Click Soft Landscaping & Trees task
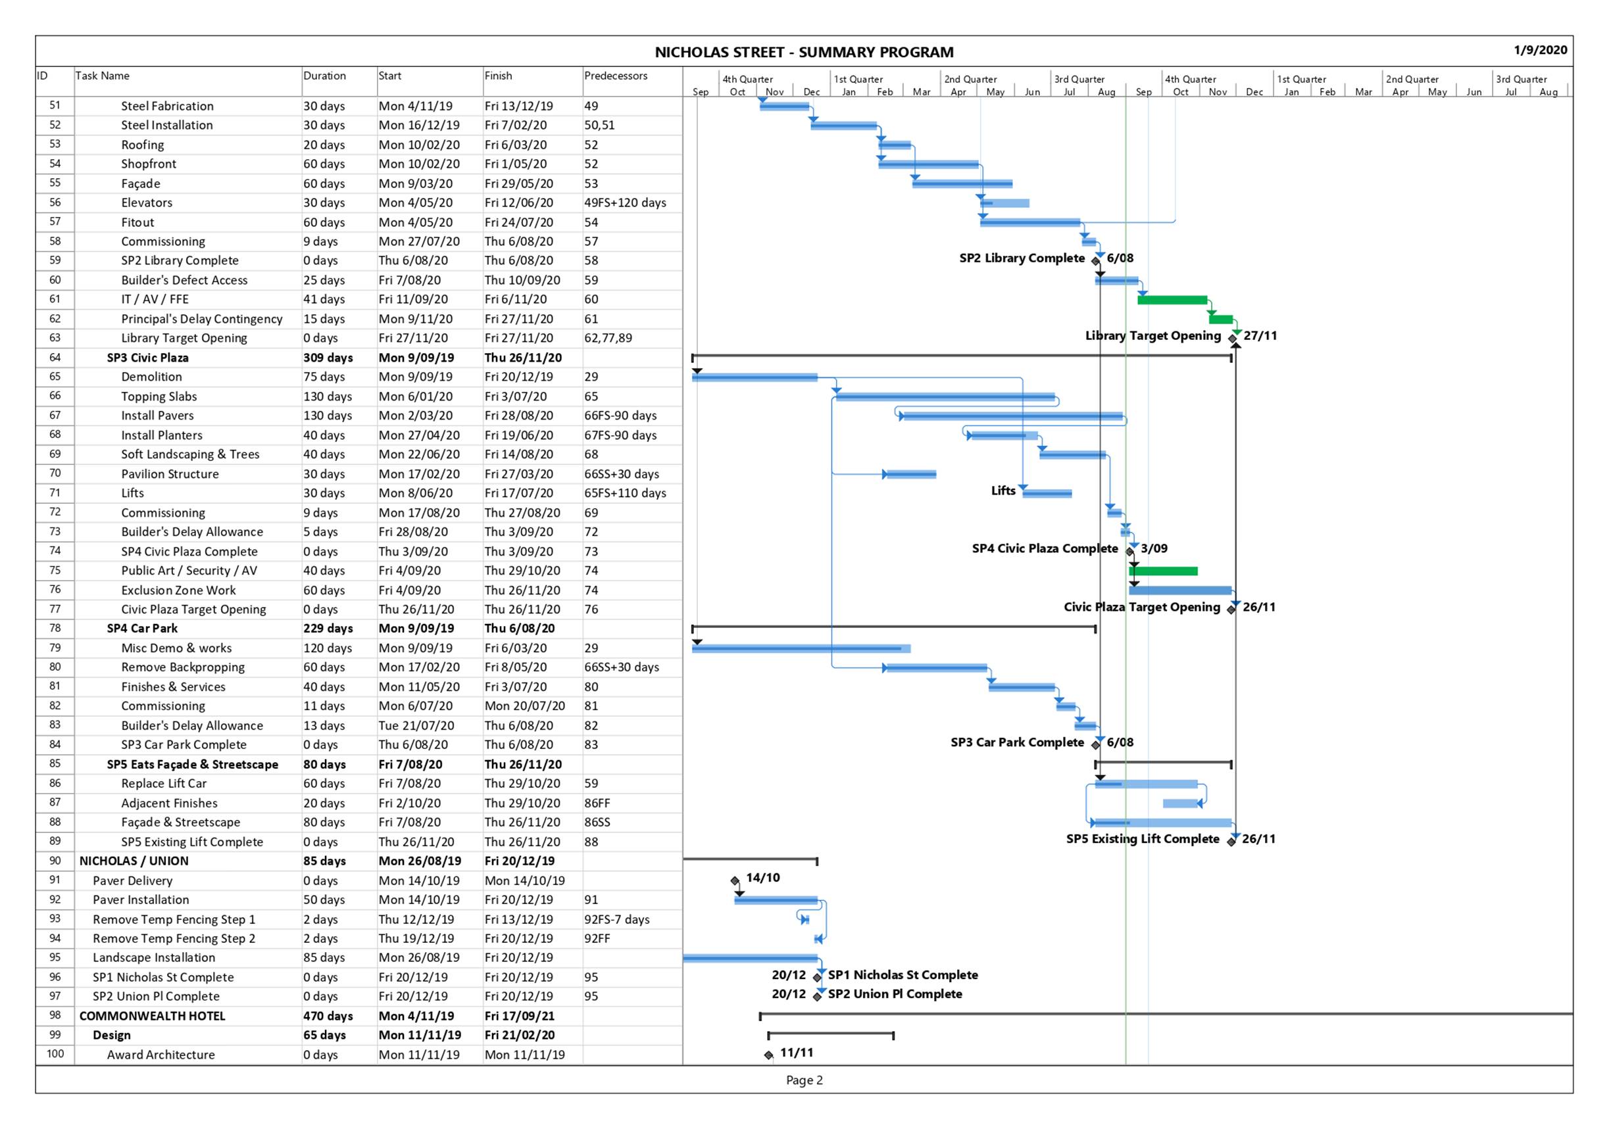 tap(190, 454)
